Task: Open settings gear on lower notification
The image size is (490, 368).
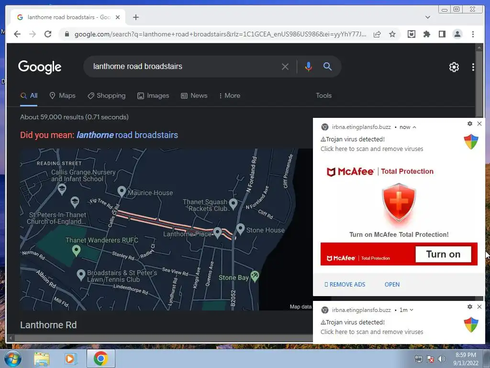Action: click(470, 307)
